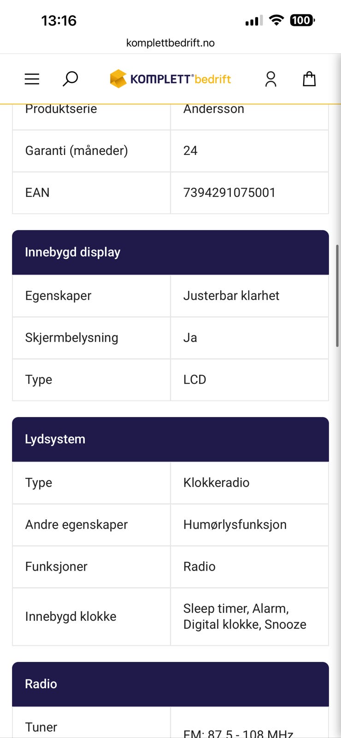The image size is (341, 738).
Task: Tap the Skjermbelysning row label
Action: click(x=72, y=338)
